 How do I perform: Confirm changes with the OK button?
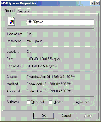tap(44, 116)
